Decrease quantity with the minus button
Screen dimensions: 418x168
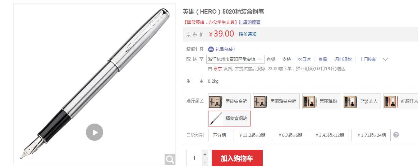(x=205, y=162)
